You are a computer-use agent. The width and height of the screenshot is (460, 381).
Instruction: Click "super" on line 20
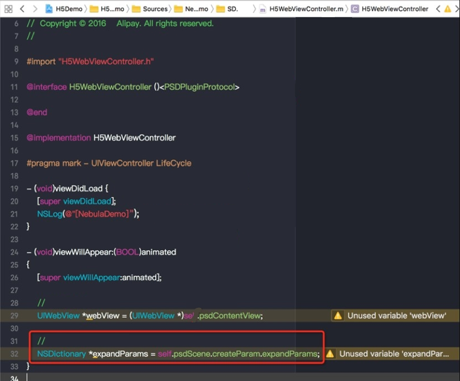50,201
